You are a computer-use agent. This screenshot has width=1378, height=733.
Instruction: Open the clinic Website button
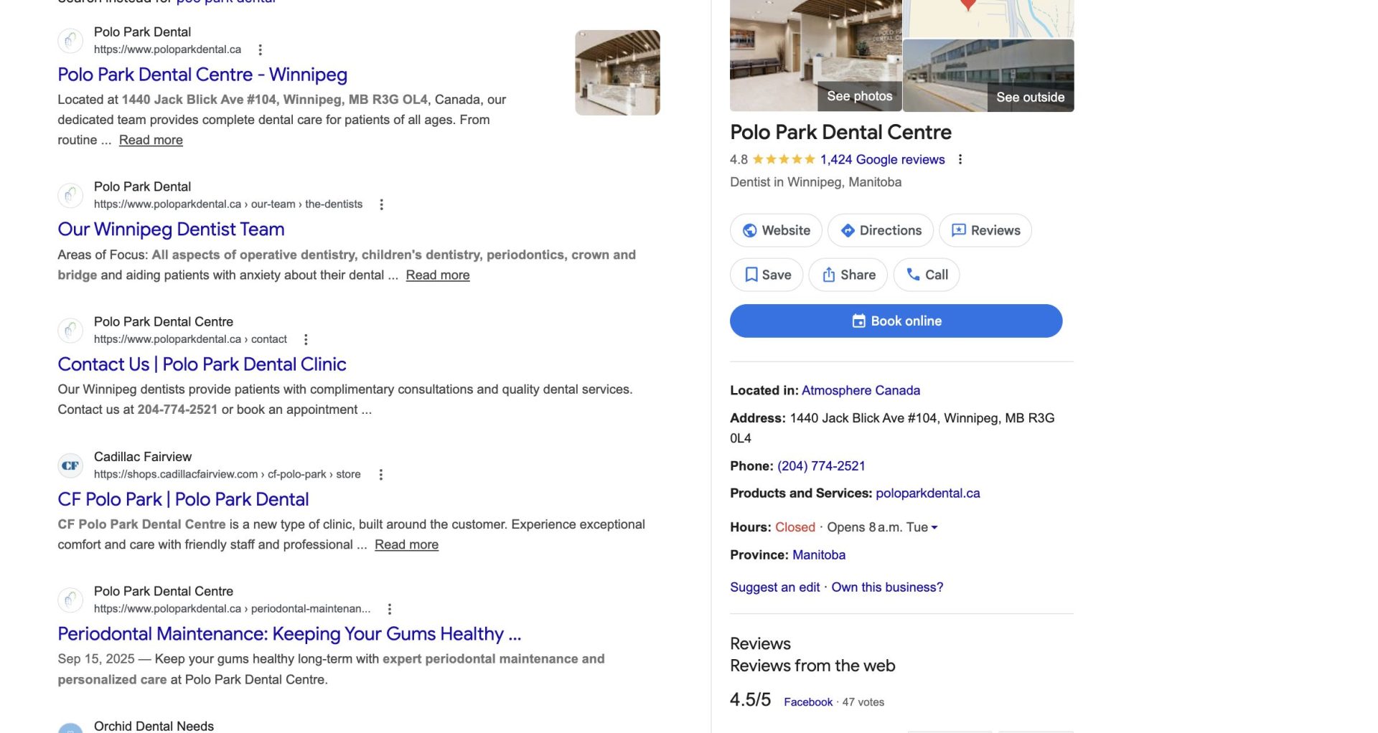(776, 230)
